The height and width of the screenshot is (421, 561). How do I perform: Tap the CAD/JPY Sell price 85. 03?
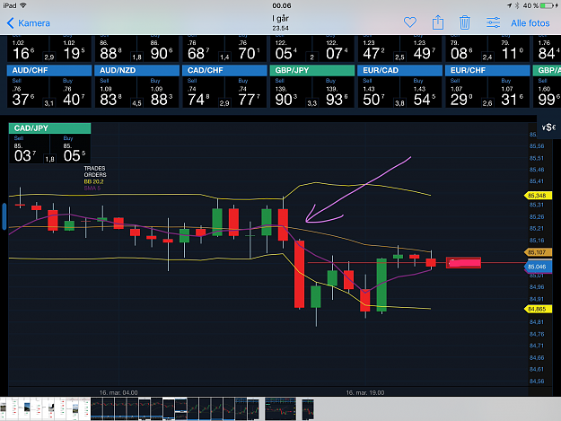25,153
